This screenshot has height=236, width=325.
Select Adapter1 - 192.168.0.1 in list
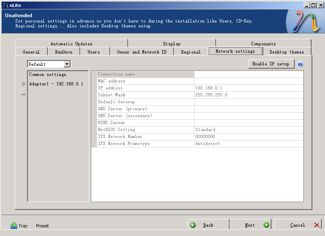click(x=56, y=84)
